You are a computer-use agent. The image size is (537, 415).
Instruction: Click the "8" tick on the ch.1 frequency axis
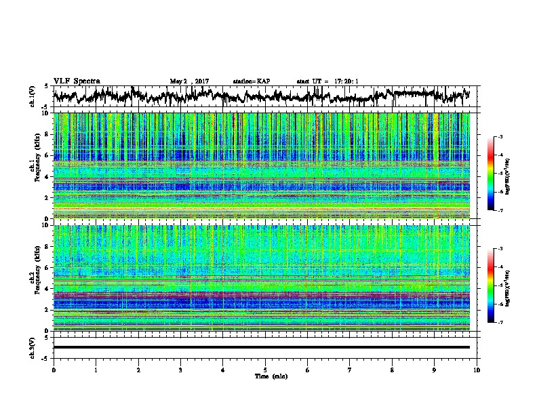click(x=47, y=134)
